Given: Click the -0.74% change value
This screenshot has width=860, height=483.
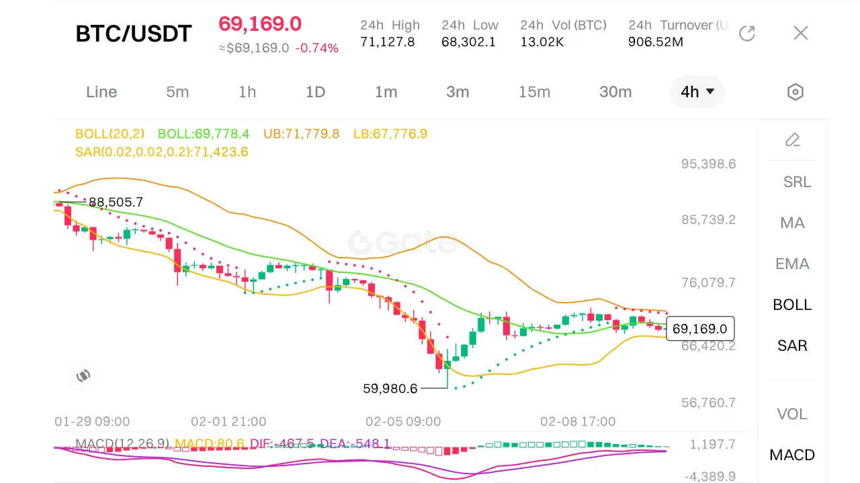Looking at the screenshot, I should tap(317, 48).
